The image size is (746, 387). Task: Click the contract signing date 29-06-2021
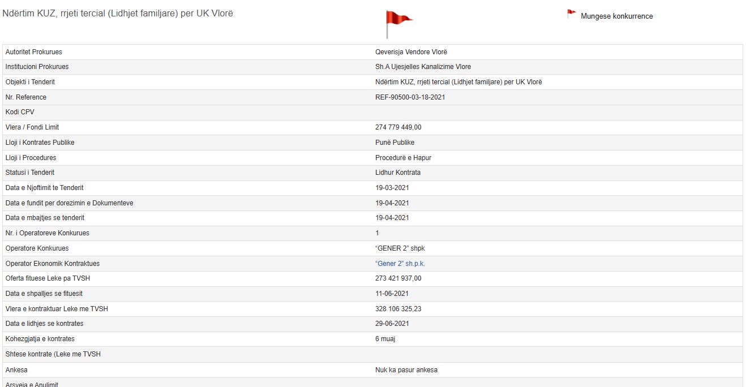[392, 324]
